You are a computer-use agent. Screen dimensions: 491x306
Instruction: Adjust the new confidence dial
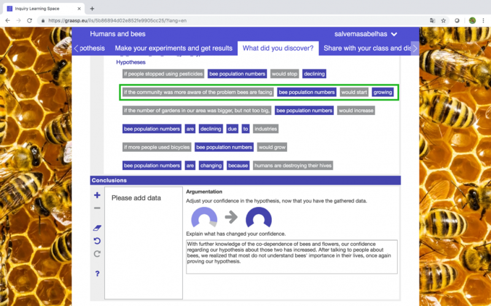click(258, 217)
